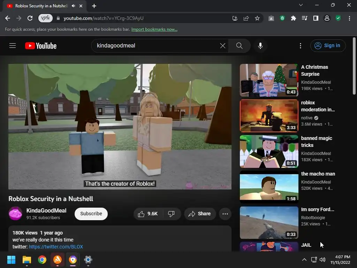Open Settings gear in taskbar
The width and height of the screenshot is (357, 268).
point(88,260)
